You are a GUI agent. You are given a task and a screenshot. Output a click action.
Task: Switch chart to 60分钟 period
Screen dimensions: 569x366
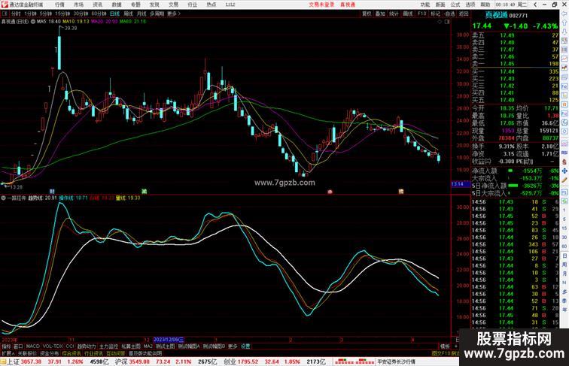tap(99, 14)
